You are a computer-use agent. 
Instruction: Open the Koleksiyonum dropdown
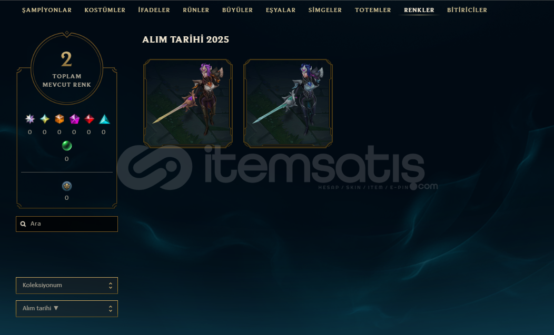67,285
